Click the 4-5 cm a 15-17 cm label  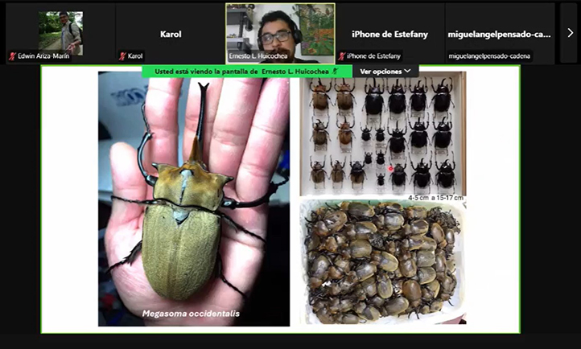click(x=435, y=197)
